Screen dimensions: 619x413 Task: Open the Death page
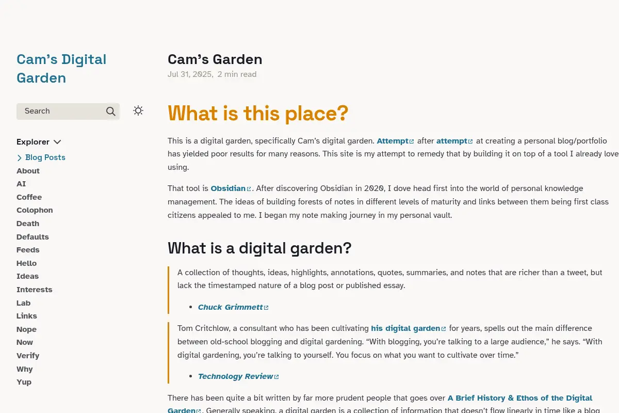tap(28, 224)
